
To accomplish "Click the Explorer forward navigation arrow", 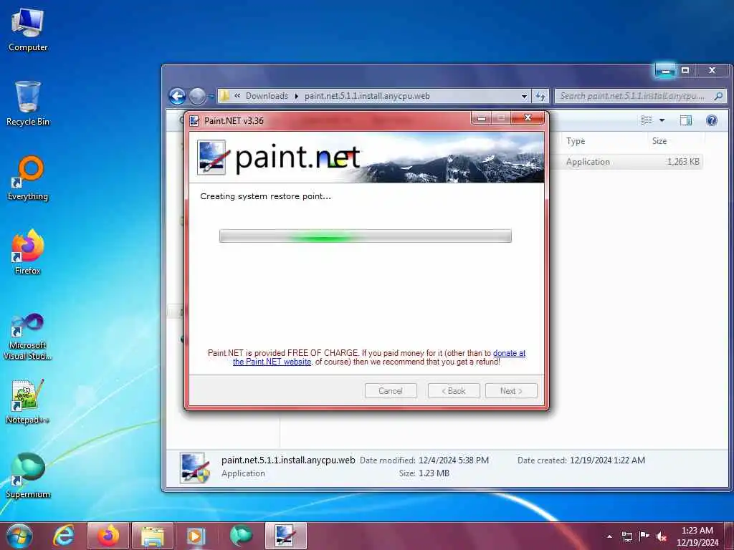I will coord(197,97).
